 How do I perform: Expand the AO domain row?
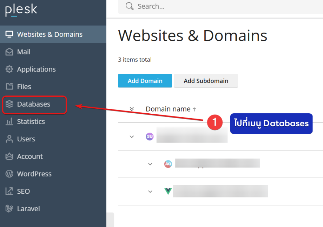click(150, 164)
